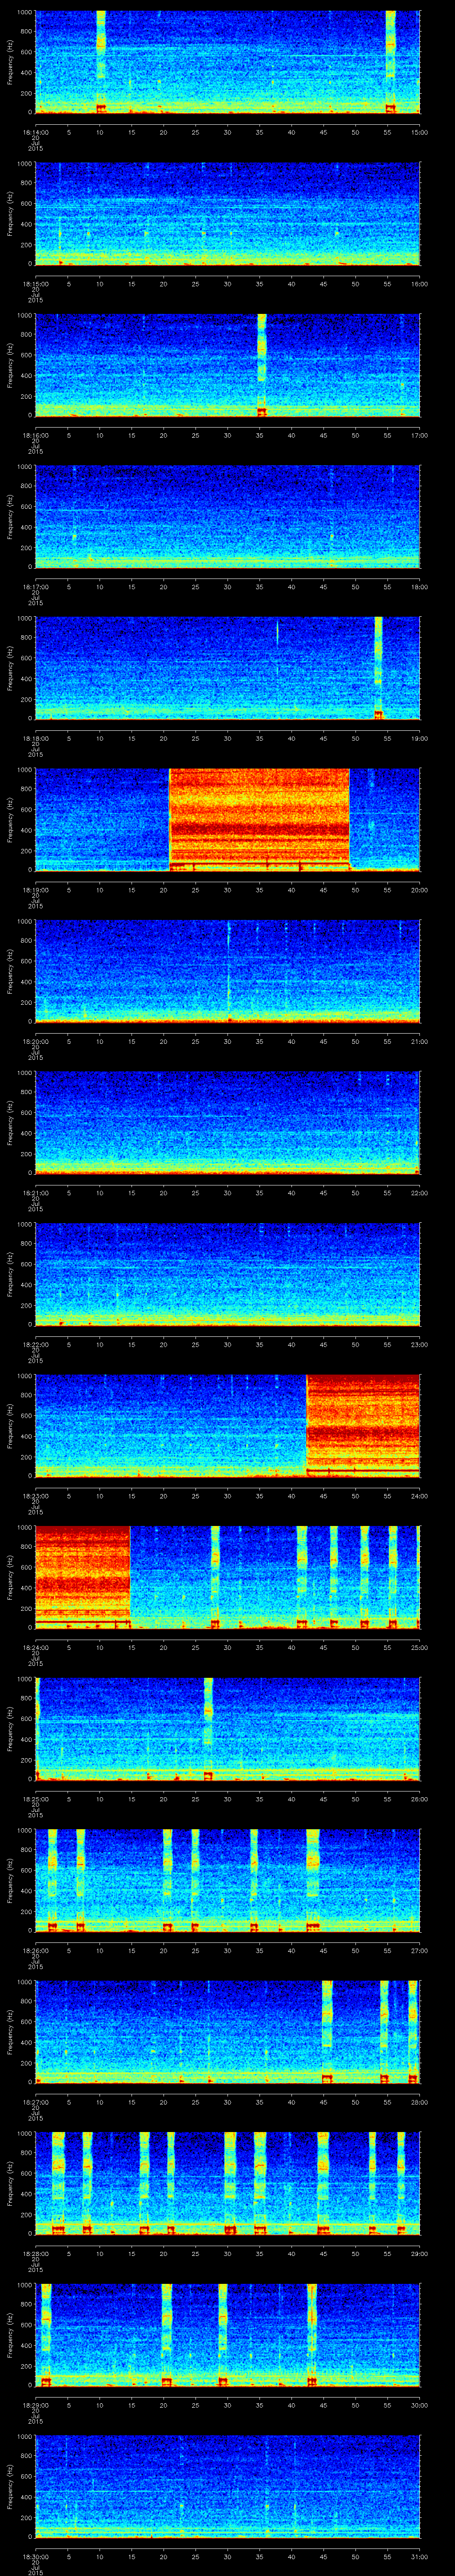Select the red noise block in panel ending 24:00
Screen dimensions: 455x2576
click(x=362, y=1425)
